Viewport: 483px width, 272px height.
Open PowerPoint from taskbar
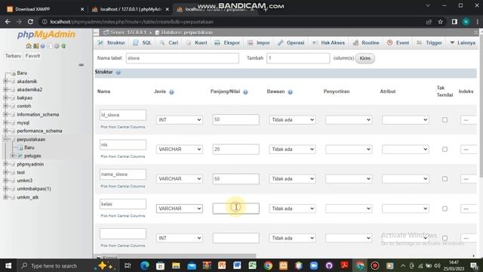coord(222,265)
